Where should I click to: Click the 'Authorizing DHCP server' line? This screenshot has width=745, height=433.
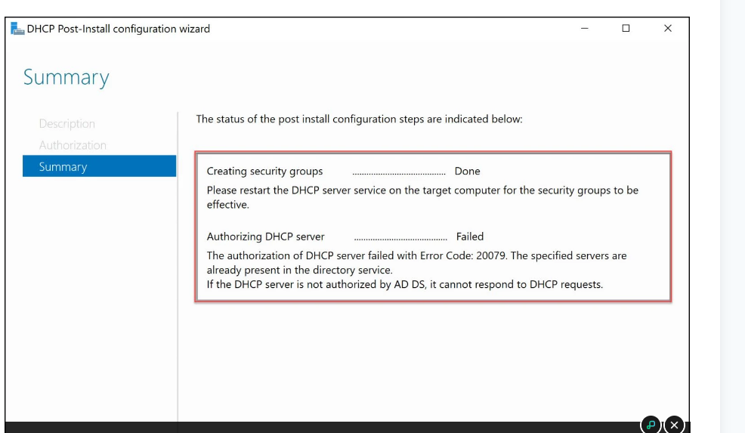[x=266, y=237]
